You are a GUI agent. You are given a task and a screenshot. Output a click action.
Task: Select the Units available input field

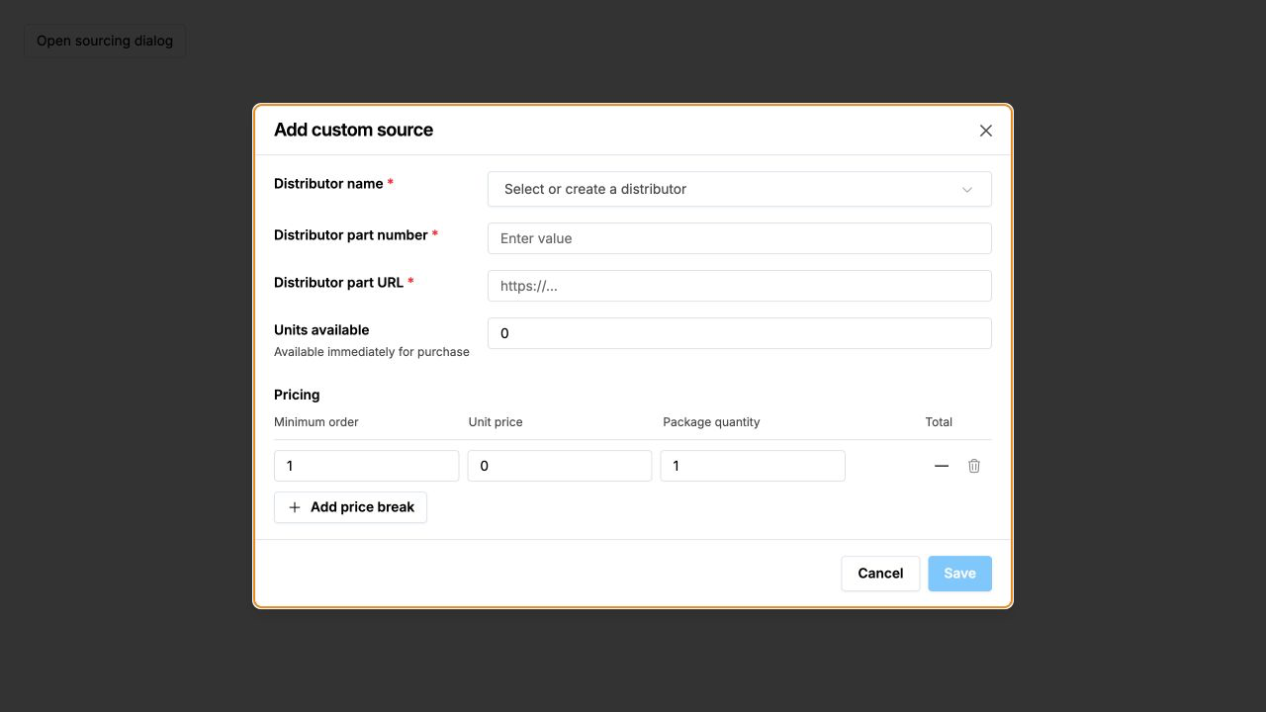click(740, 333)
